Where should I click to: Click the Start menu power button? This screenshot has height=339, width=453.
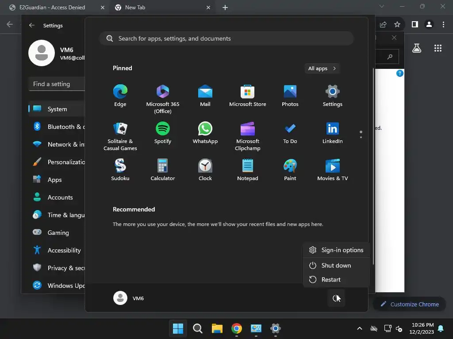336,298
